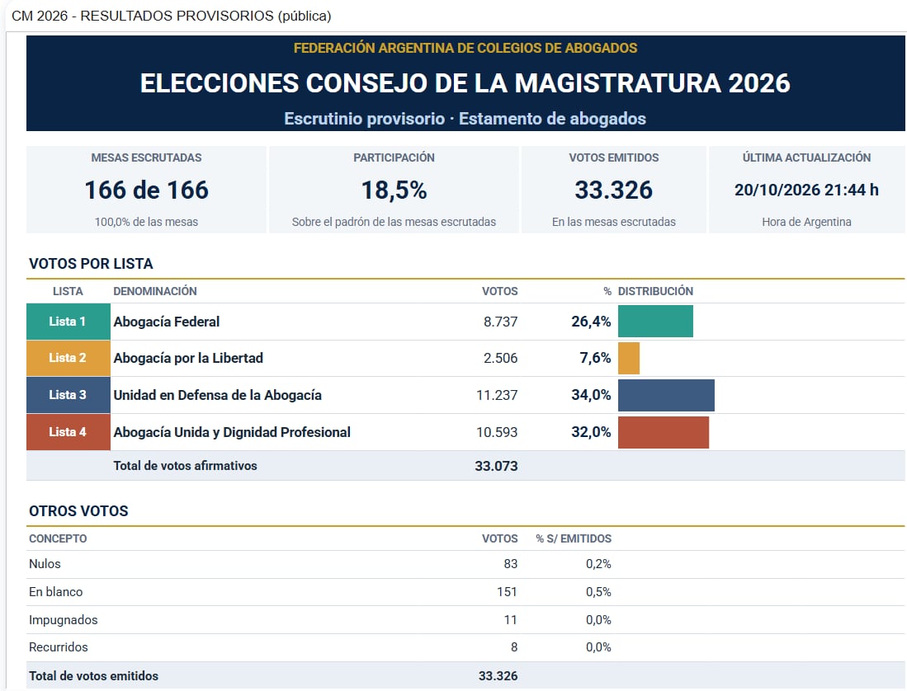Select the large '33.326' votes emitted figure

614,190
